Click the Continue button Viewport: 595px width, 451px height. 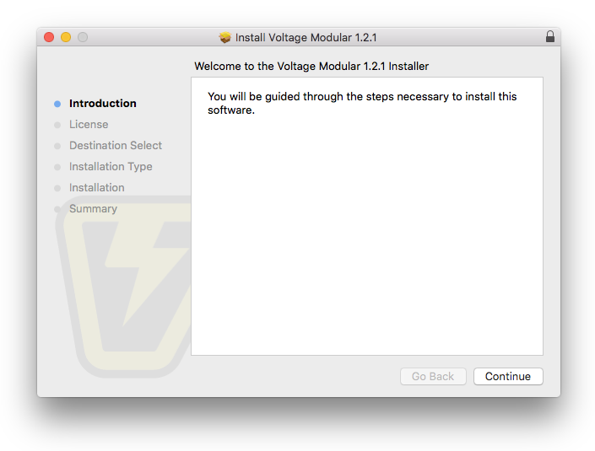[508, 377]
